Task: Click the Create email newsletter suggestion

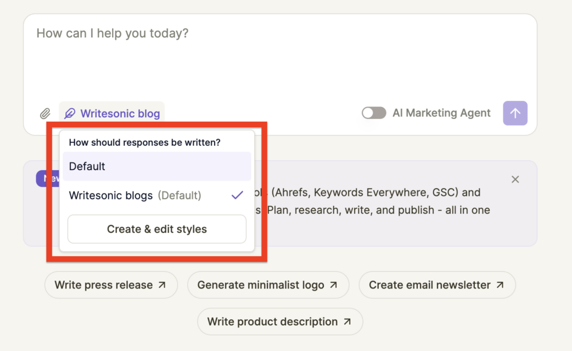Action: coord(437,285)
